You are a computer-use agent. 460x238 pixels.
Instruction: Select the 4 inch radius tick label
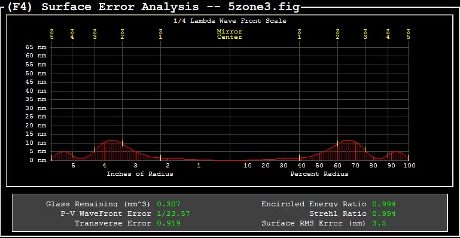click(105, 165)
